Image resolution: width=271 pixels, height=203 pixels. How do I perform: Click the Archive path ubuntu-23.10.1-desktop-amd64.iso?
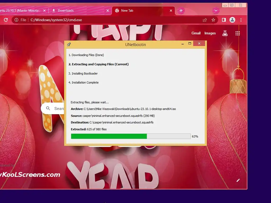pyautogui.click(x=123, y=109)
